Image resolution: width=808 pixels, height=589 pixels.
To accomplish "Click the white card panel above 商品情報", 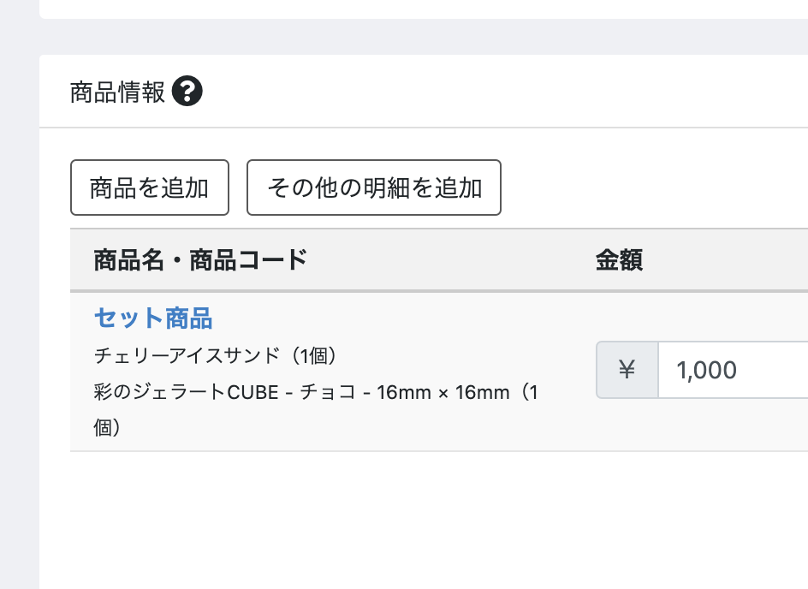I will pos(424,8).
